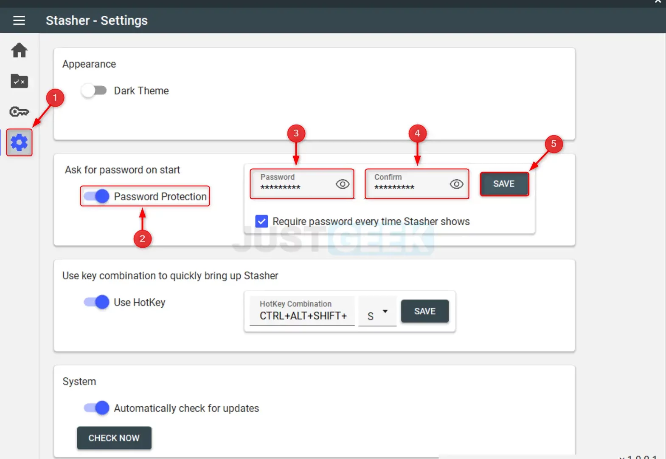The image size is (666, 459).
Task: Go to the Home page icon
Action: pos(19,50)
